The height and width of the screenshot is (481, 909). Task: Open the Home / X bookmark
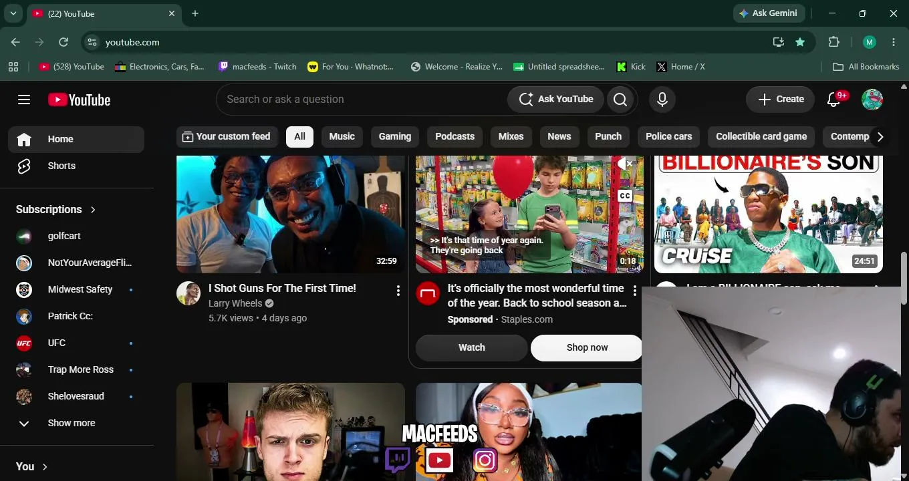click(680, 67)
